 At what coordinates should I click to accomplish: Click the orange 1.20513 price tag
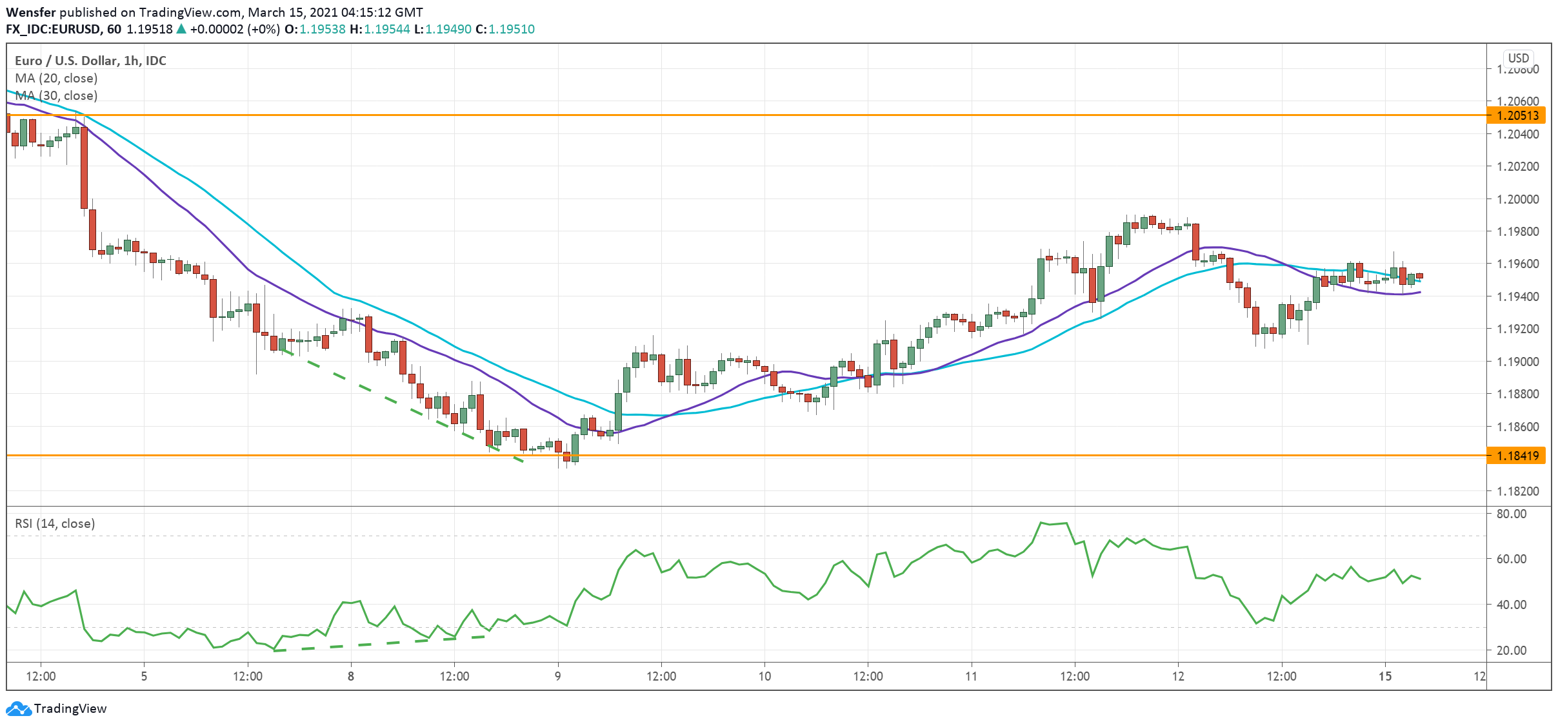tap(1517, 115)
